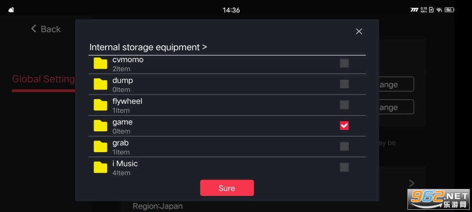Switch to the Global Settings tab

pyautogui.click(x=43, y=79)
